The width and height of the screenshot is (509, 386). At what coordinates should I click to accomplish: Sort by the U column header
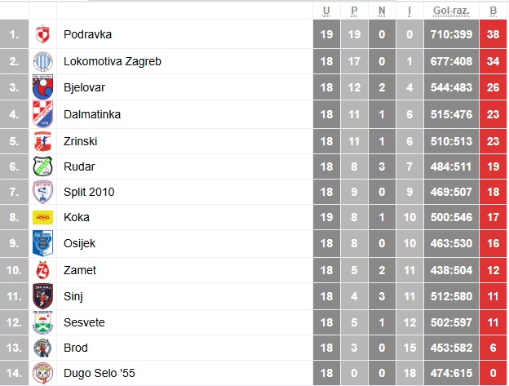(326, 11)
